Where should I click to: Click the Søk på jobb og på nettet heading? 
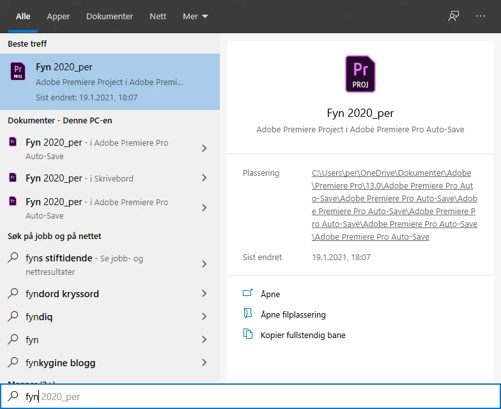[x=54, y=236]
